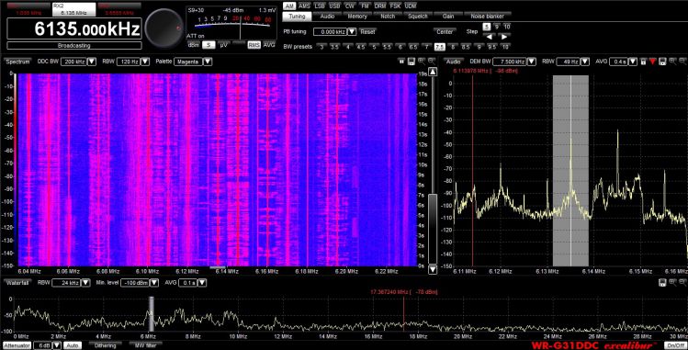Open the spectrum RBW 120 Hz dropdown
Viewport: 688px width, 350px height.
(x=145, y=62)
